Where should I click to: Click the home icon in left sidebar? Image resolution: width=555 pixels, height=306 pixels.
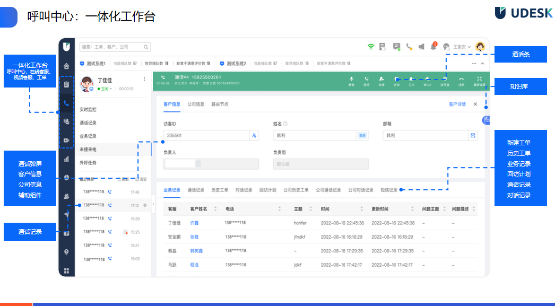coord(66,66)
